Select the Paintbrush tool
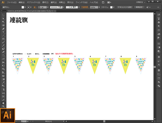This screenshot has height=123, width=162. click(3, 42)
